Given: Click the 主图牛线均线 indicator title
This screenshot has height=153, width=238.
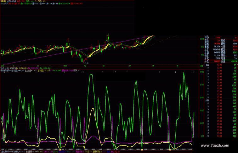Looking at the screenshot, I should (11, 1).
